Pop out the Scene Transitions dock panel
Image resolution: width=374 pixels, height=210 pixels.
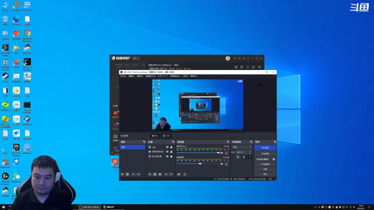[251, 142]
